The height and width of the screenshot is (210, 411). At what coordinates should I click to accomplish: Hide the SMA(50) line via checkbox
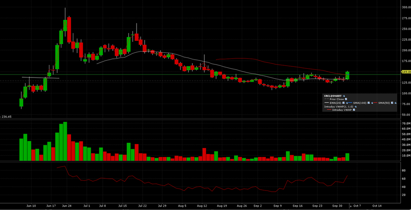[392, 103]
